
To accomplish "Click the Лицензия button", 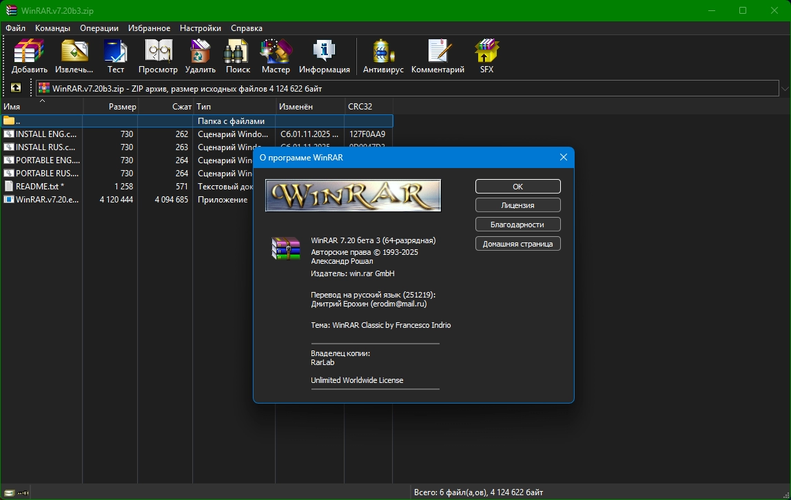I will [517, 205].
